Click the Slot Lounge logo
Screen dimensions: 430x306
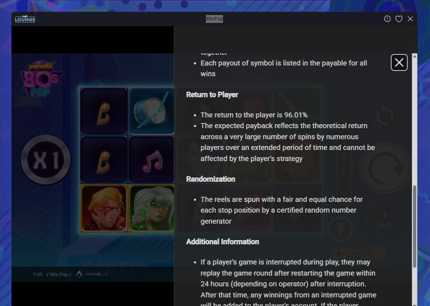click(25, 19)
